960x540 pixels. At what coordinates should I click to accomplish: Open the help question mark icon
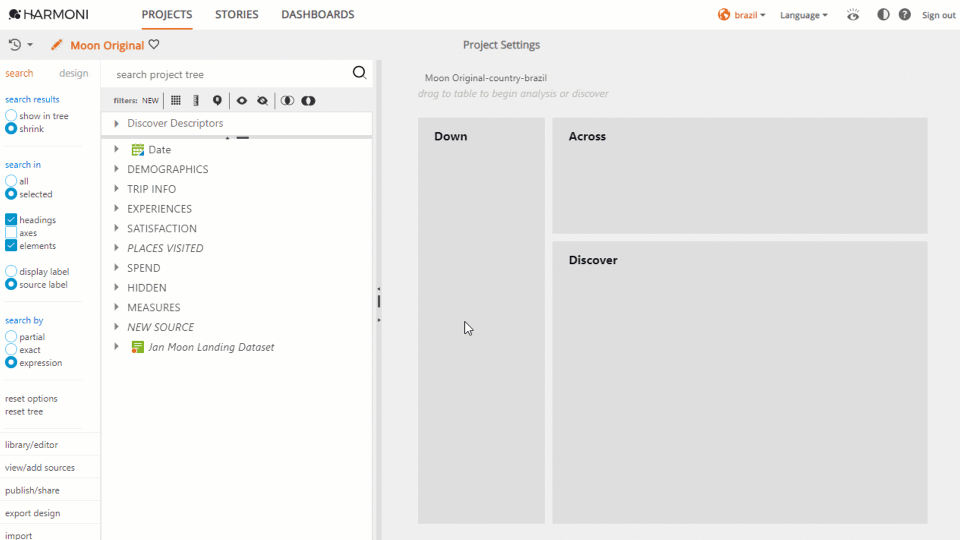click(x=904, y=14)
